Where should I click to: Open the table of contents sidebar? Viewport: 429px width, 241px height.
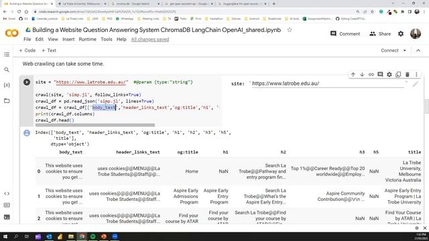point(7,54)
